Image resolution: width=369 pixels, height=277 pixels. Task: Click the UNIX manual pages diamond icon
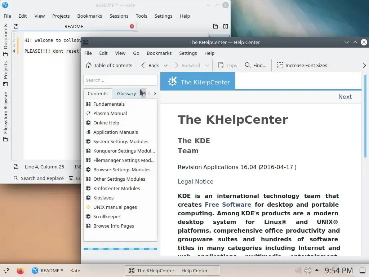click(x=88, y=207)
